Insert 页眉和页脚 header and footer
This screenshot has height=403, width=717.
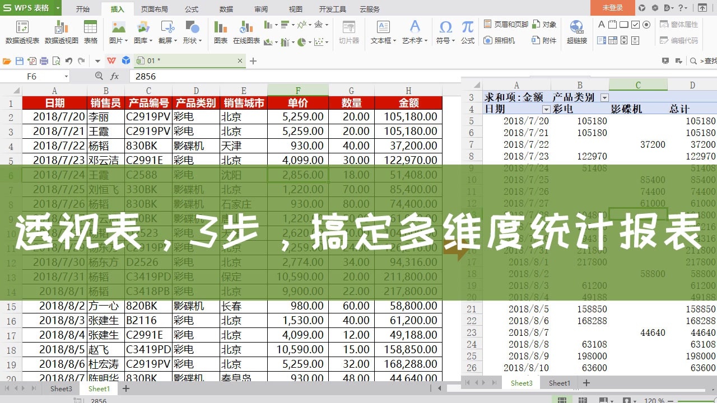click(x=505, y=24)
